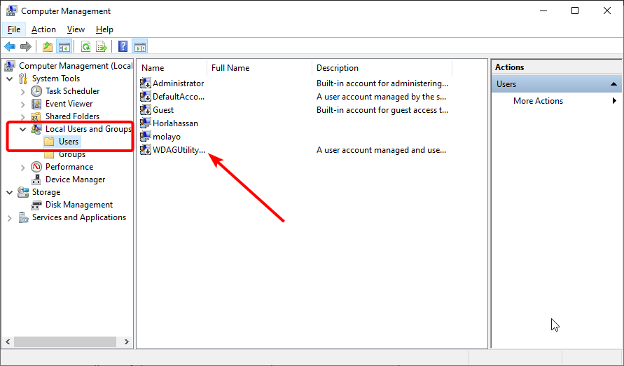Viewport: 624px width, 366px height.
Task: Expand the Performance node arrow
Action: pos(22,168)
